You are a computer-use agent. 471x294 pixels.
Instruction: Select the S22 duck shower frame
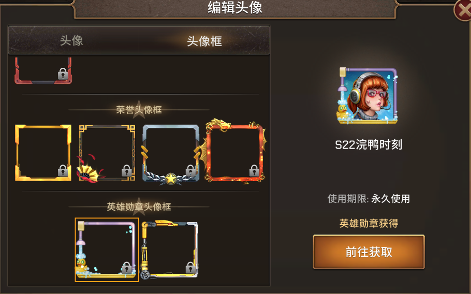coord(107,250)
